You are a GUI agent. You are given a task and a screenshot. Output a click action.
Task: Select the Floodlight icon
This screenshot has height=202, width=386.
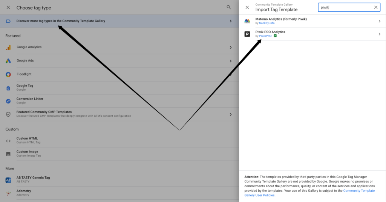point(8,74)
